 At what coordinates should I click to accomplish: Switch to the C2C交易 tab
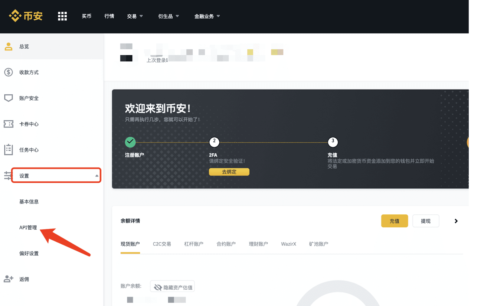pos(162,244)
